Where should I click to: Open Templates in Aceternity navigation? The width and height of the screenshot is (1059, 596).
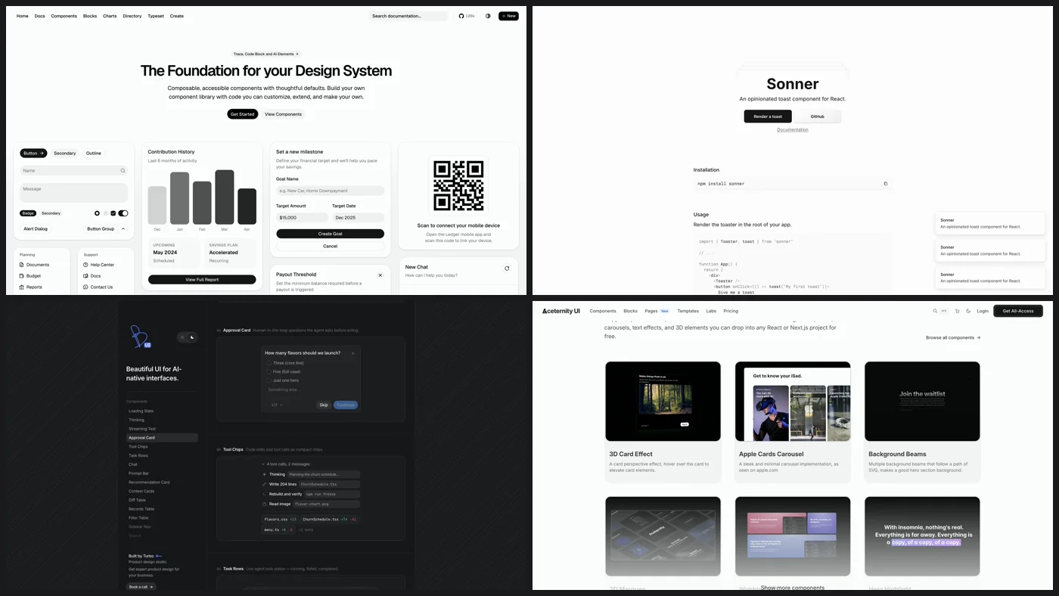click(688, 311)
